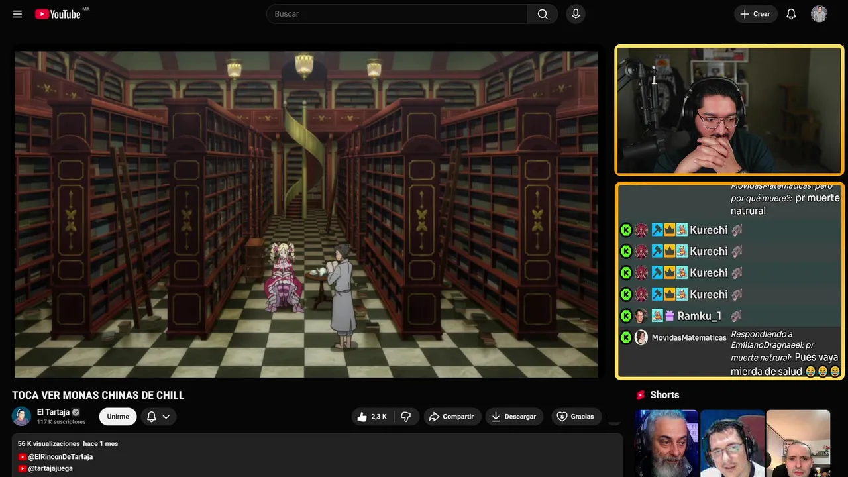Open the first Shorts thumbnail with bearded man

pos(666,443)
